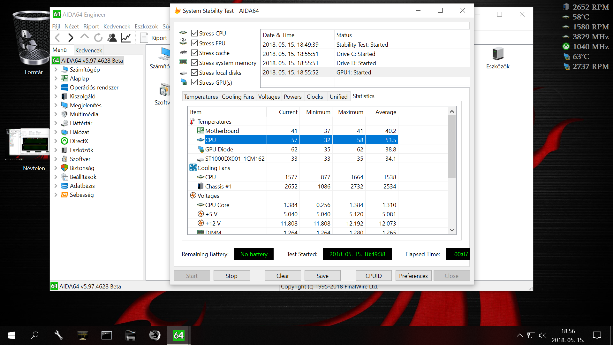Image resolution: width=613 pixels, height=345 pixels.
Task: Select the GPU Diode temperature row
Action: point(293,149)
